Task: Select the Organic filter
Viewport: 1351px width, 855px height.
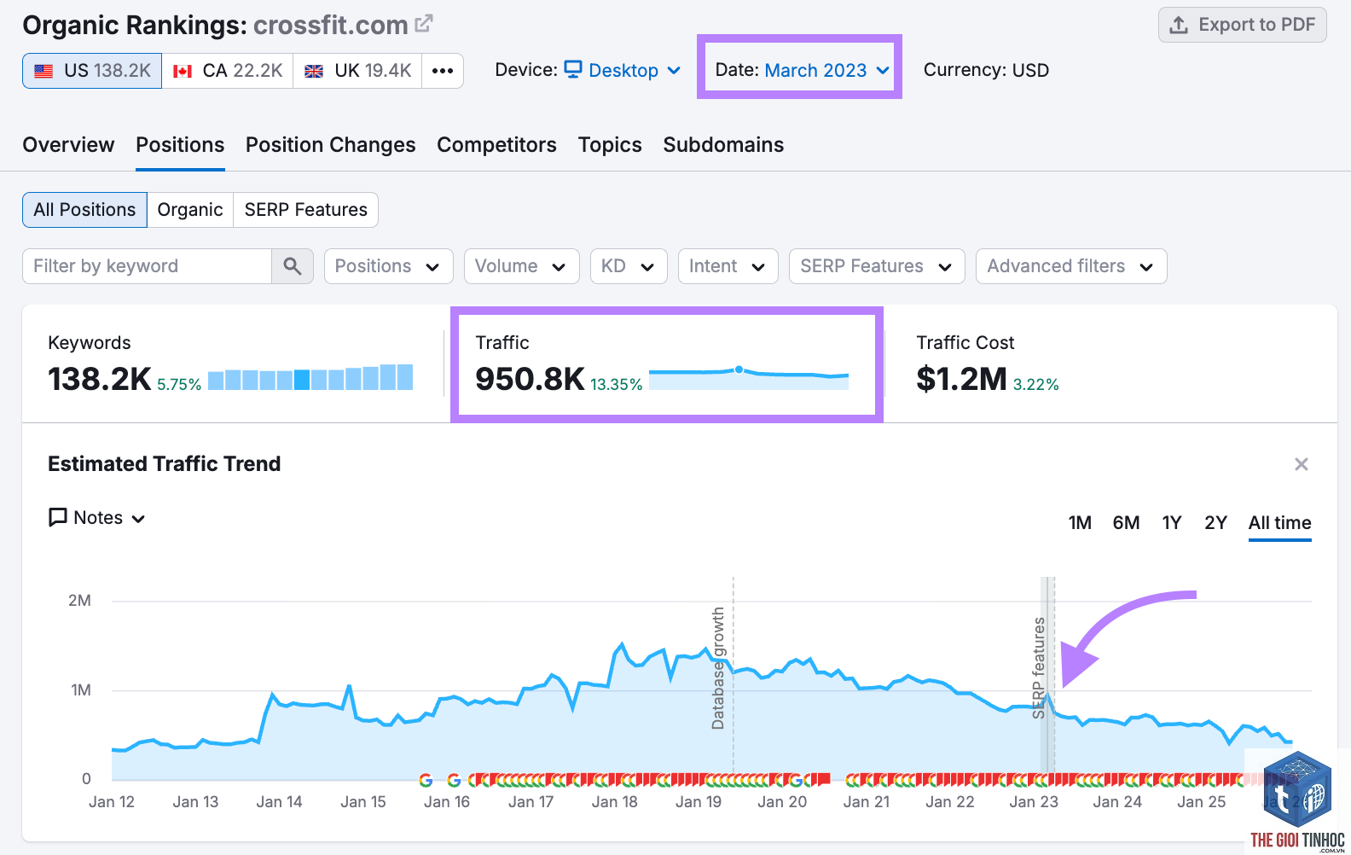Action: click(190, 210)
